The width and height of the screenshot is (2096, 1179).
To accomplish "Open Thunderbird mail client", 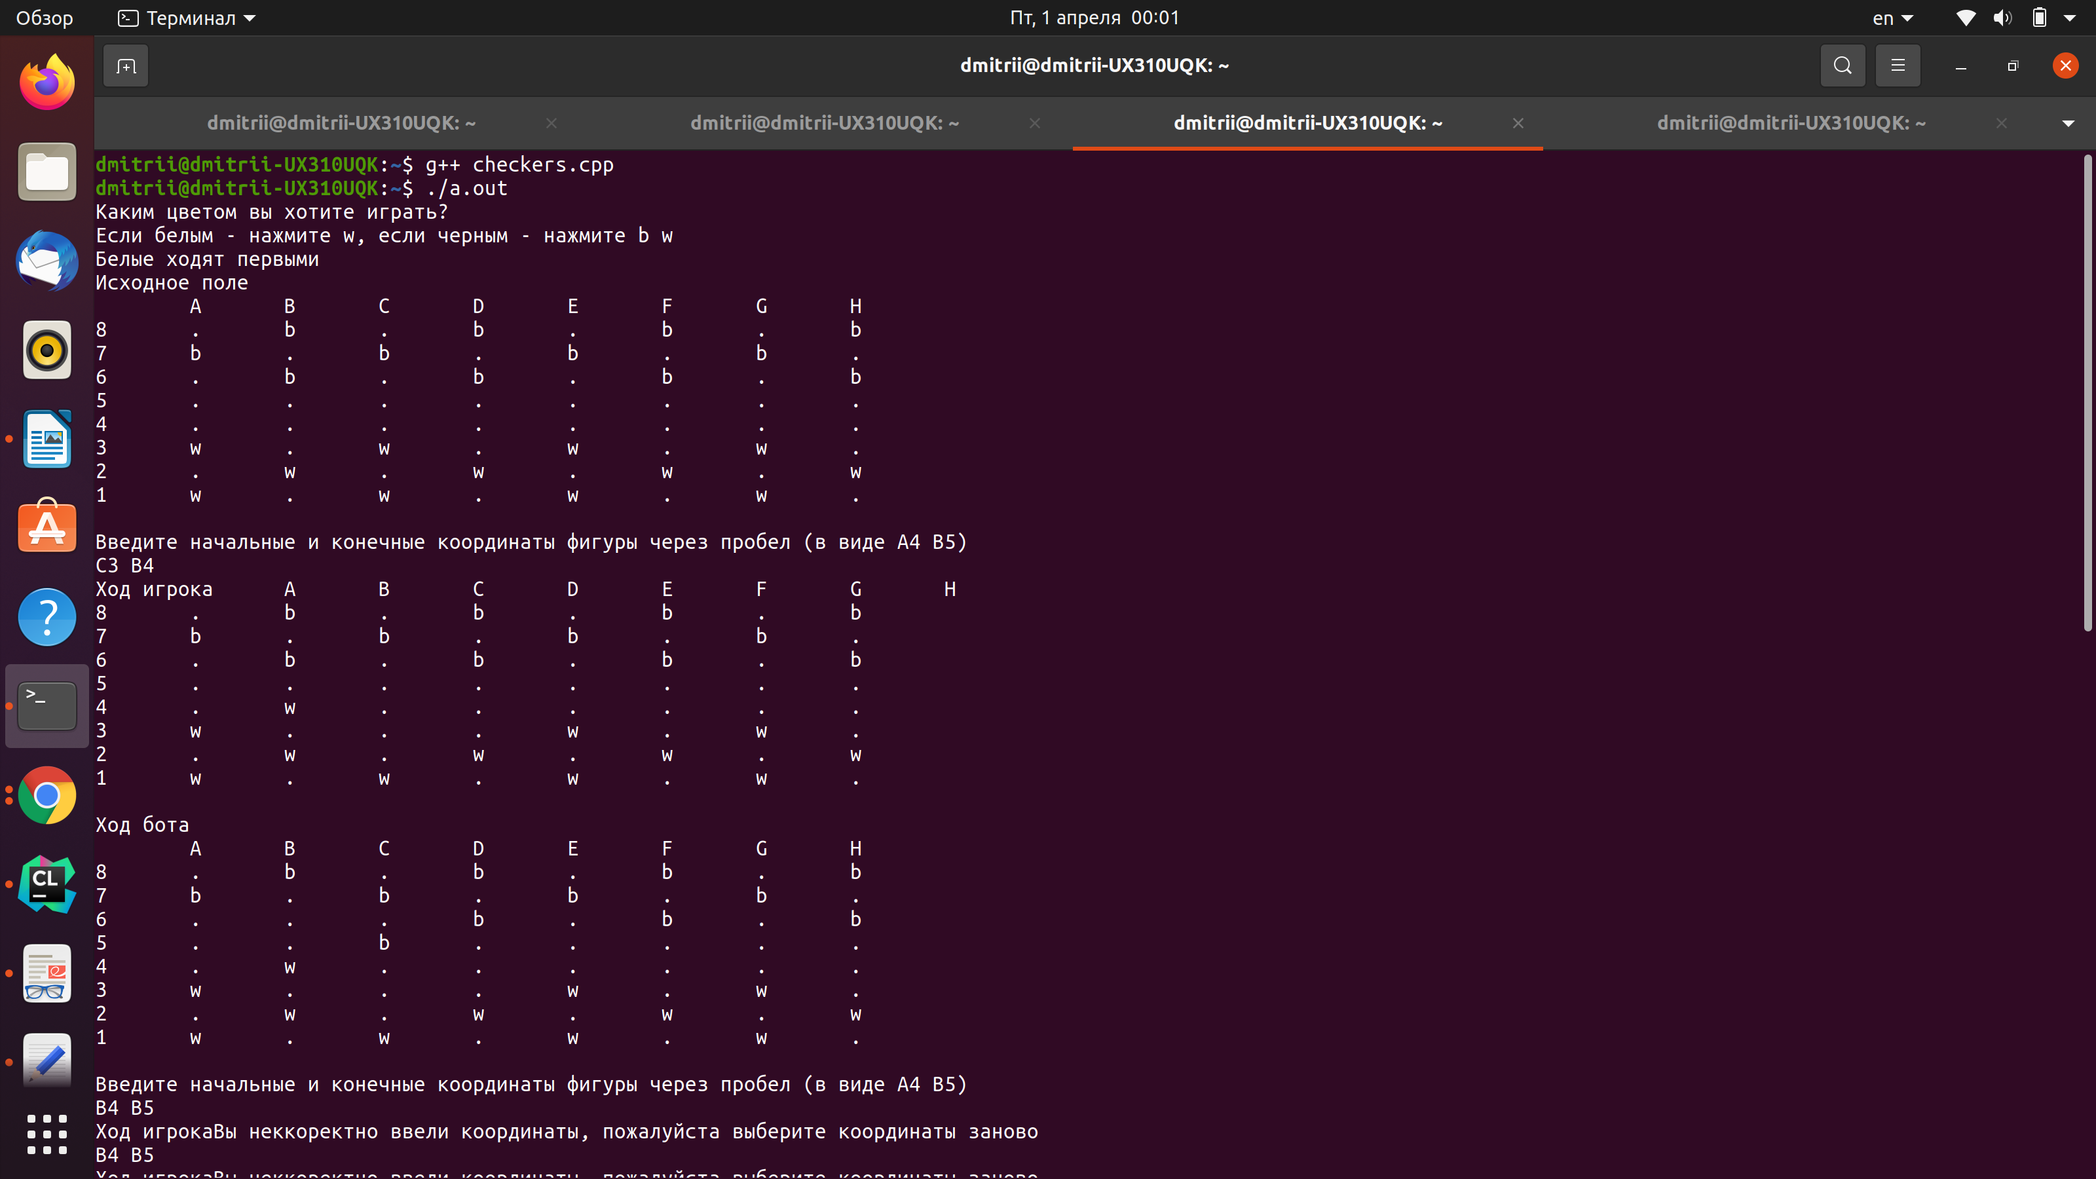I will pos(47,262).
